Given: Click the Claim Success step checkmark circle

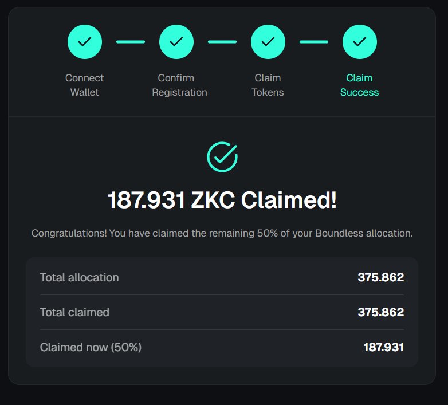Looking at the screenshot, I should (360, 41).
